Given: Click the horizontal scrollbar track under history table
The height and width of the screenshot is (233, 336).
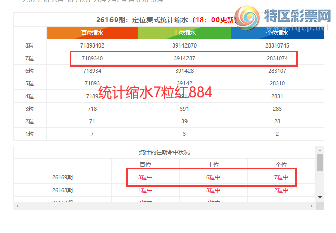Looking at the screenshot, I should click(x=164, y=206).
